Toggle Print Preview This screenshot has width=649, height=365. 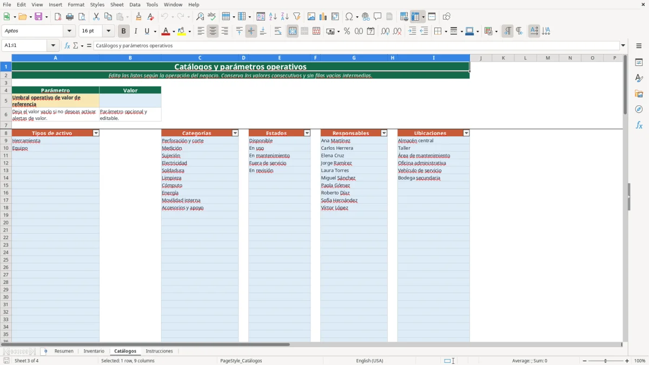(82, 17)
